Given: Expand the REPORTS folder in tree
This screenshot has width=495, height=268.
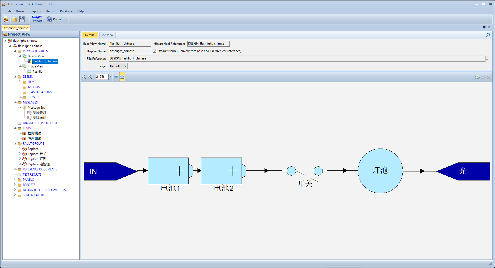Looking at the screenshot, I should 15,185.
